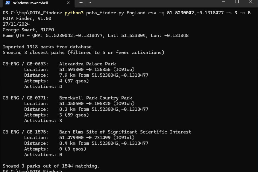Click the GB-1575 park reference
Screen dimensions: 258x172
37,132
